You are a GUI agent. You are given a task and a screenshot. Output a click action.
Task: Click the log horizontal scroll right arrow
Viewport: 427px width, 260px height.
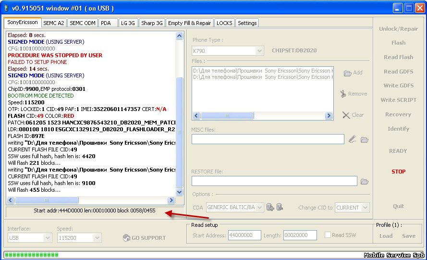click(171, 200)
